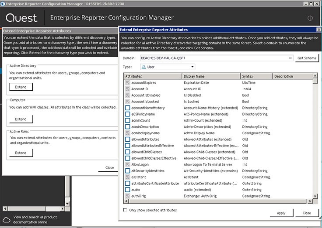
Task: Check the allowedChildClasses attribute
Action: coord(127,152)
